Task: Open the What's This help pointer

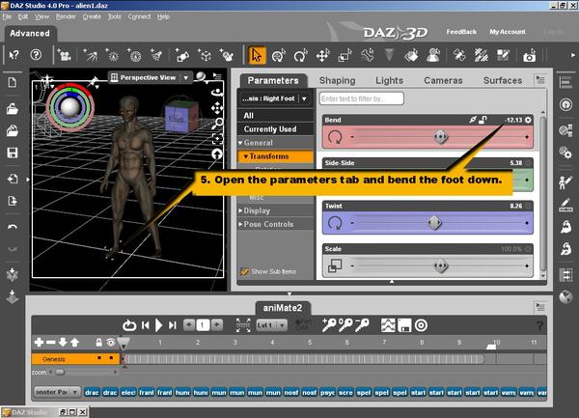Action: (x=14, y=55)
